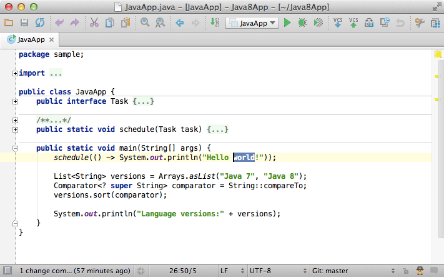Compare with the same repository version icon
The width and height of the screenshot is (444, 277).
(369, 23)
